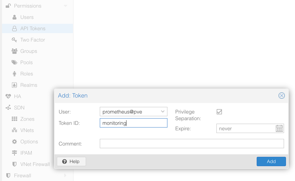Collapse the Permissions tree section

(65, 6)
